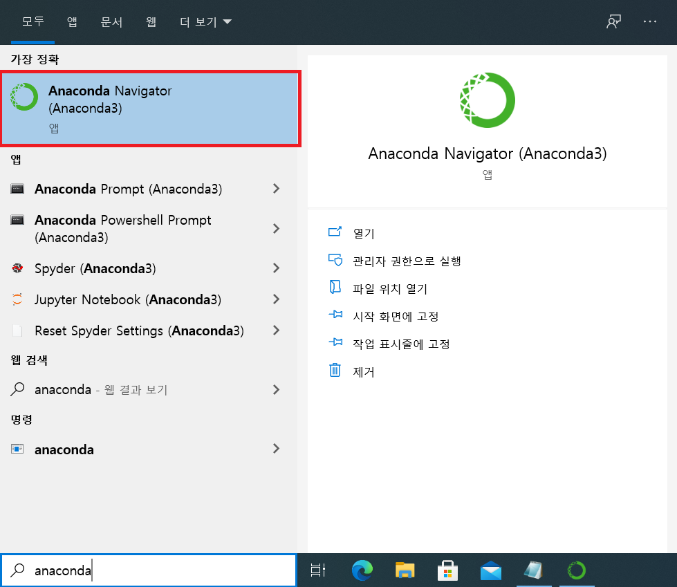
Task: Click the anaconda search input field
Action: [x=149, y=570]
